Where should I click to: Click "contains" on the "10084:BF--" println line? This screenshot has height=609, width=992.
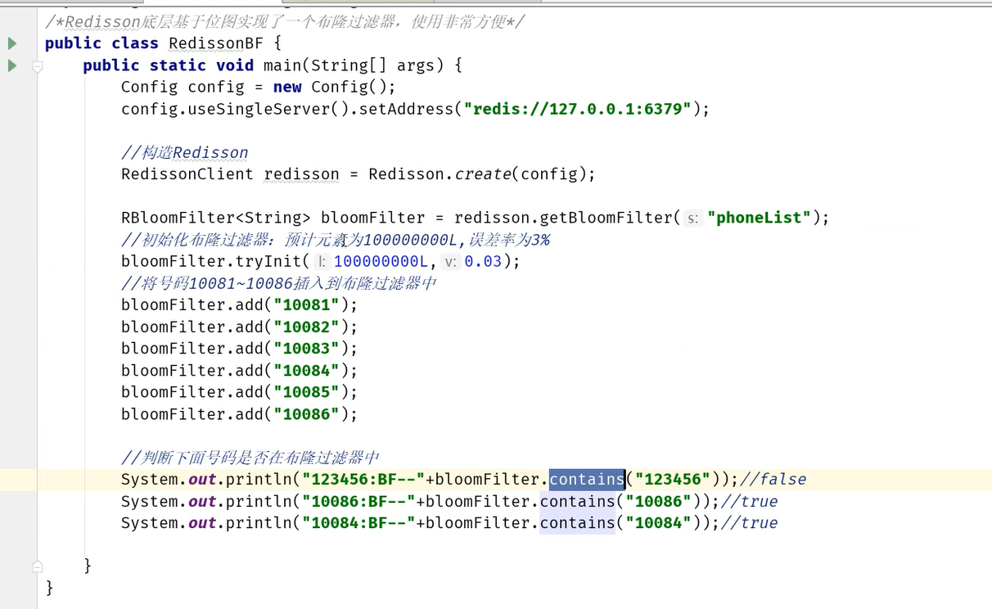click(577, 523)
